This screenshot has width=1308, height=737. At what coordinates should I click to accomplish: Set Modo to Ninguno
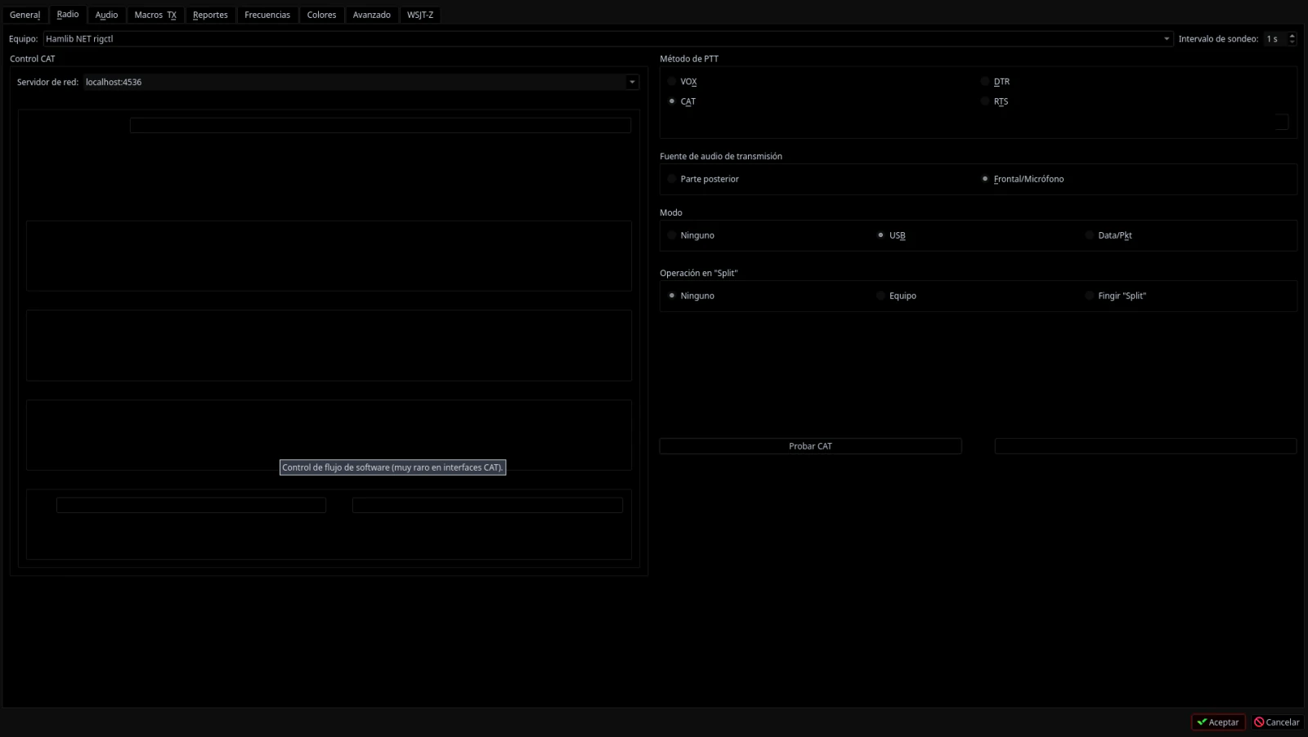click(690, 235)
